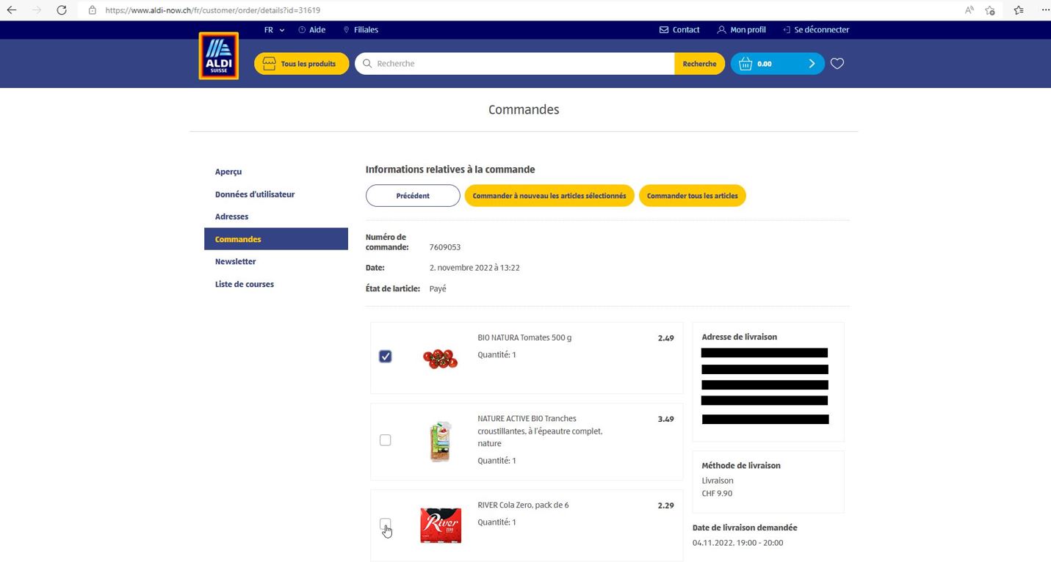The width and height of the screenshot is (1051, 562).
Task: Click Commander tous les articles
Action: (693, 196)
